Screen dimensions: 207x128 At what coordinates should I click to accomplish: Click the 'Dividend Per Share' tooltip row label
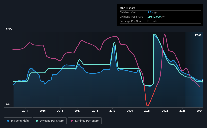131,17
